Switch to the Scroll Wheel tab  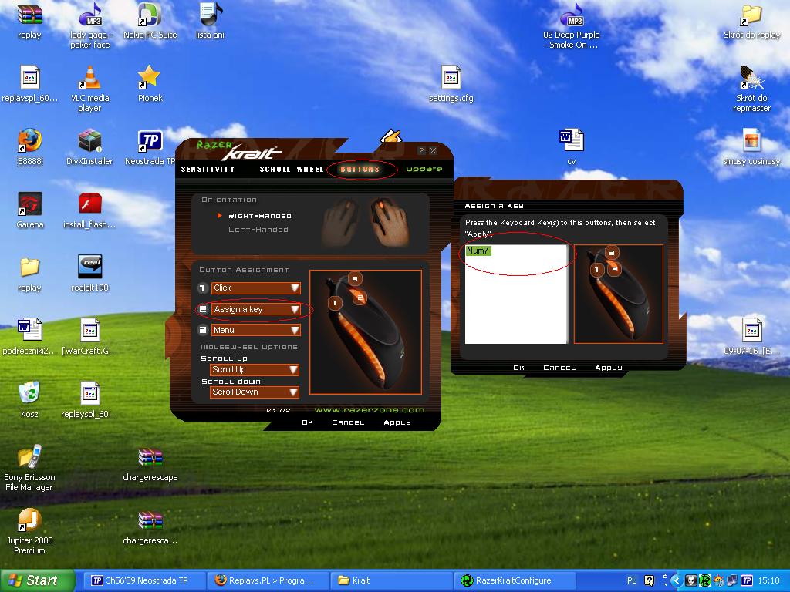(292, 170)
